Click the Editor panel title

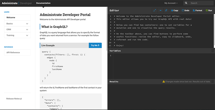pyautogui.click(x=114, y=11)
